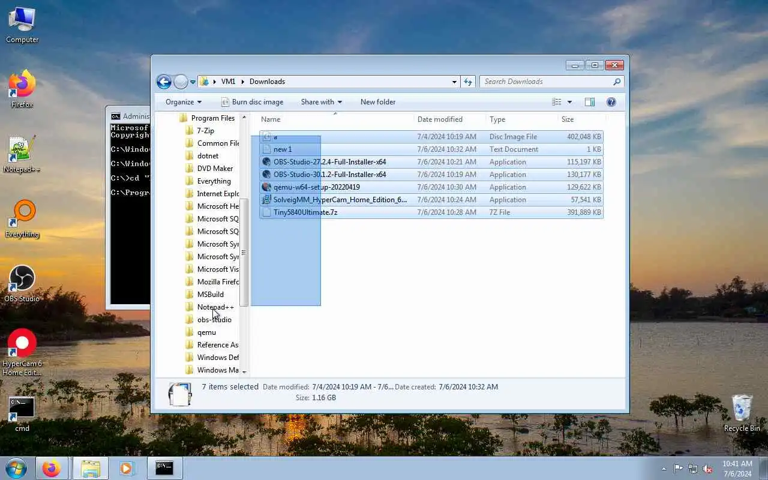The width and height of the screenshot is (768, 480).
Task: Select the DVD Maker folder in the tree
Action: (x=209, y=169)
